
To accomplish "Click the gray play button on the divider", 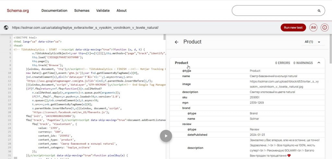I will (166, 136).
